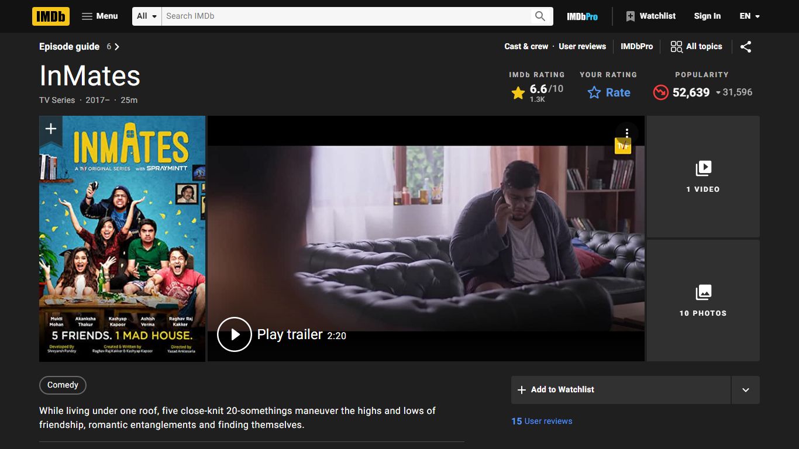Image resolution: width=799 pixels, height=449 pixels.
Task: Open the Episode guide
Action: pyautogui.click(x=79, y=47)
